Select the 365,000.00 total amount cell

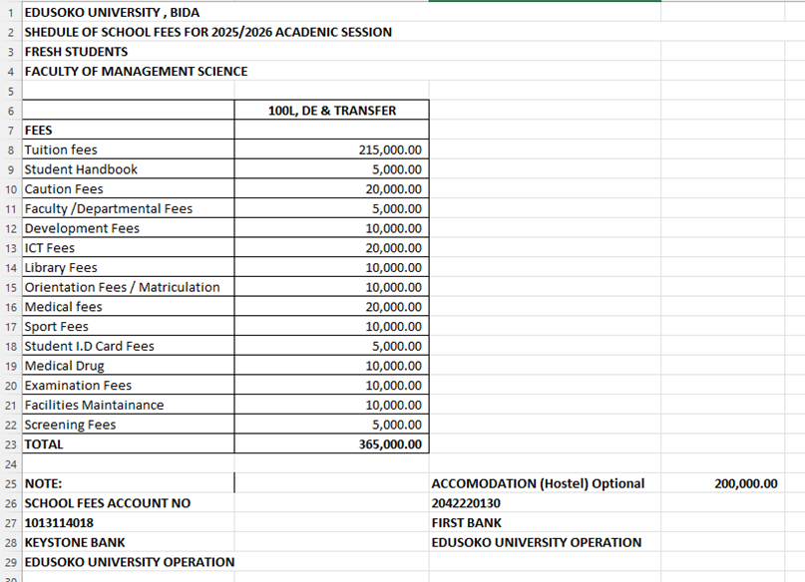(389, 444)
